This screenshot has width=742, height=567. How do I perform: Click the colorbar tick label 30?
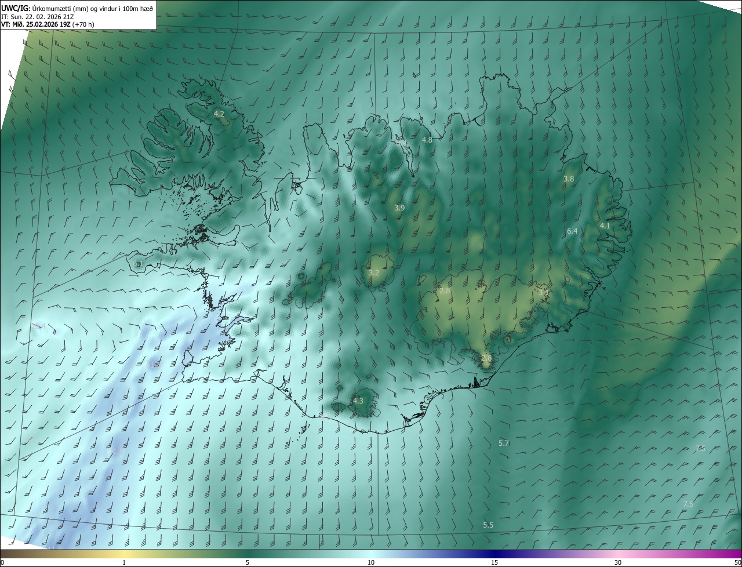[x=618, y=562]
